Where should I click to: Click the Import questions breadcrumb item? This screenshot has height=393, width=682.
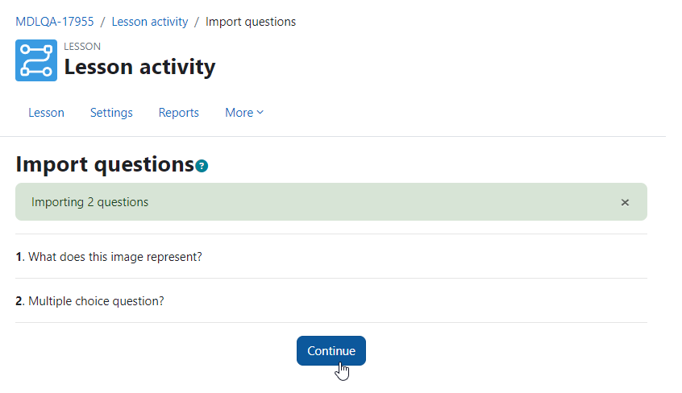[x=251, y=22]
